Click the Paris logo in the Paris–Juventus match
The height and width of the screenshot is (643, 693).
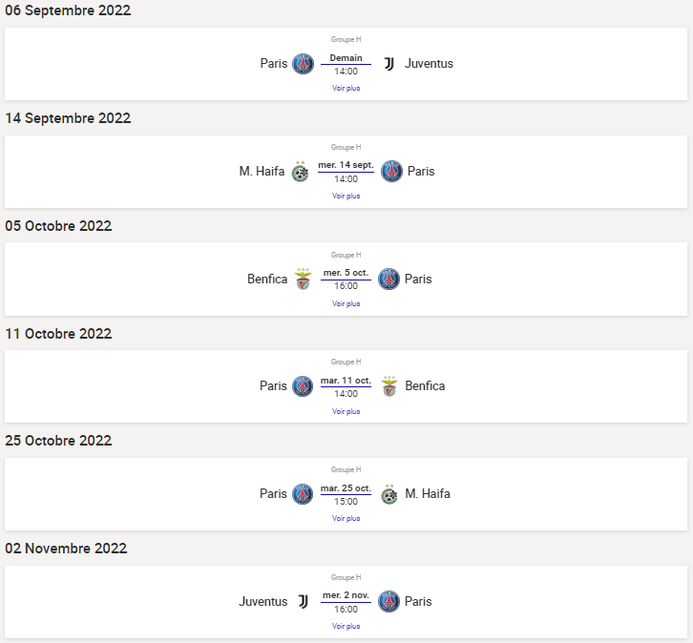[303, 64]
